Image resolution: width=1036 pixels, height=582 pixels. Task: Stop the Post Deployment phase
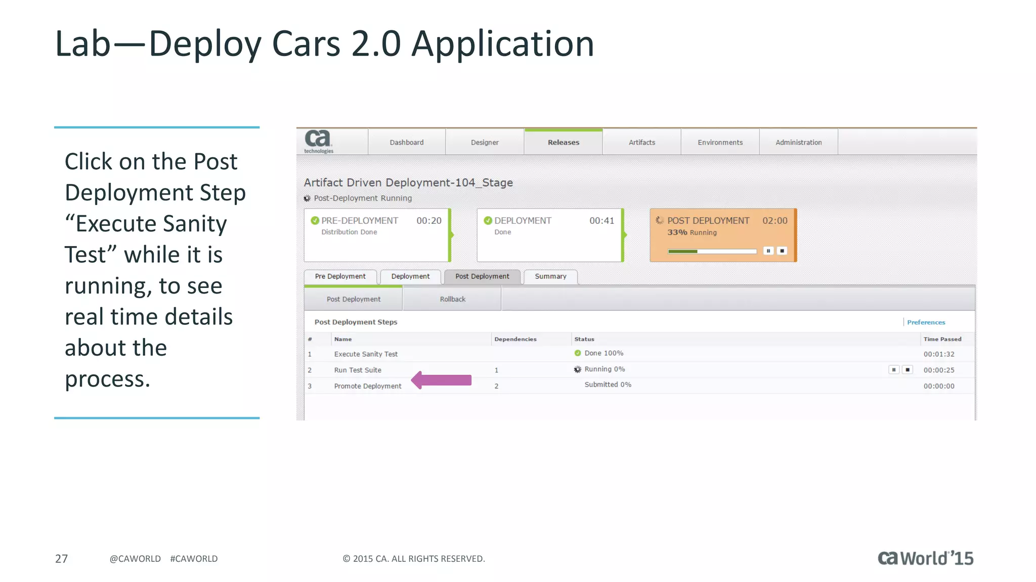point(782,251)
